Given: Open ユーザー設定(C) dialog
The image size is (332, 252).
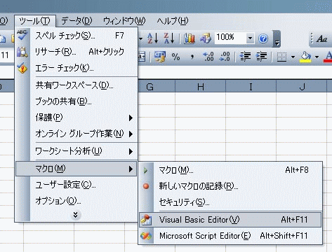Looking at the screenshot, I should pyautogui.click(x=77, y=185).
